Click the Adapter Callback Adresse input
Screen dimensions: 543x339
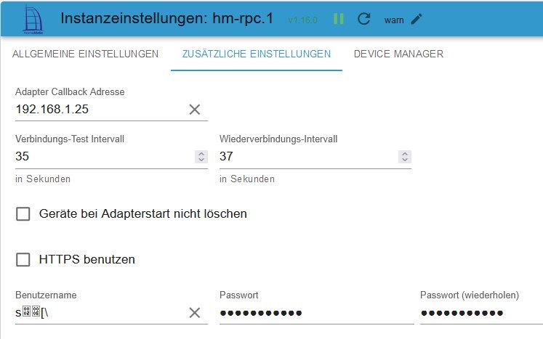pos(98,110)
